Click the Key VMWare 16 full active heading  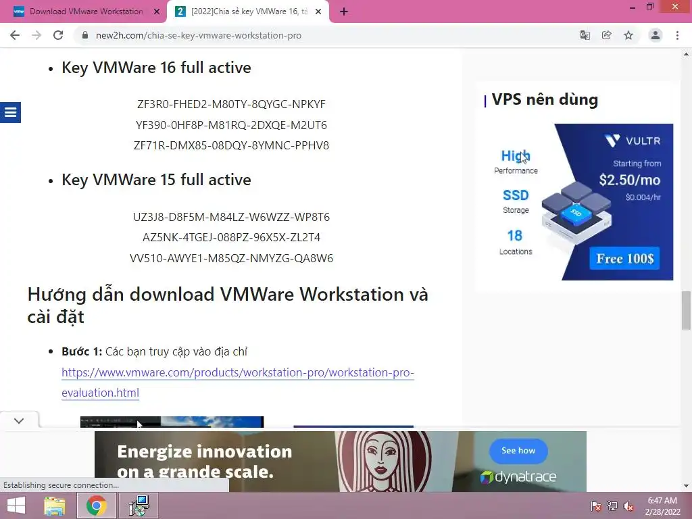pyautogui.click(x=156, y=68)
